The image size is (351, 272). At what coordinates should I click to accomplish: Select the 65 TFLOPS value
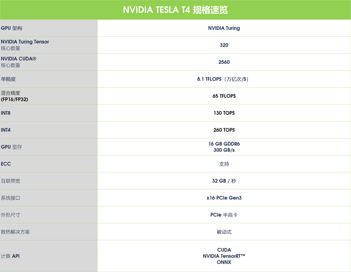[224, 96]
